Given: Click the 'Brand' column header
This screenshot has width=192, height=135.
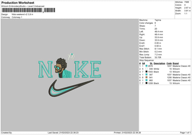Looking at the screenshot, I should click(176, 63).
